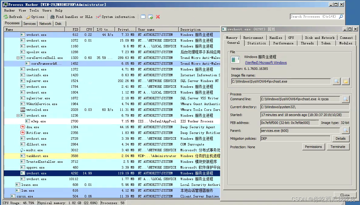The height and width of the screenshot is (205, 360).
Task: Open the Threads tab in properties
Action: coord(307,43)
